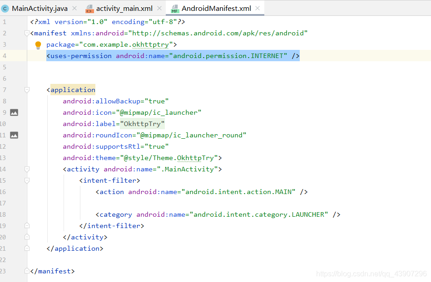Viewport: 431px width, 282px height.
Task: Open the activity_main.xml tab
Action: coord(124,9)
